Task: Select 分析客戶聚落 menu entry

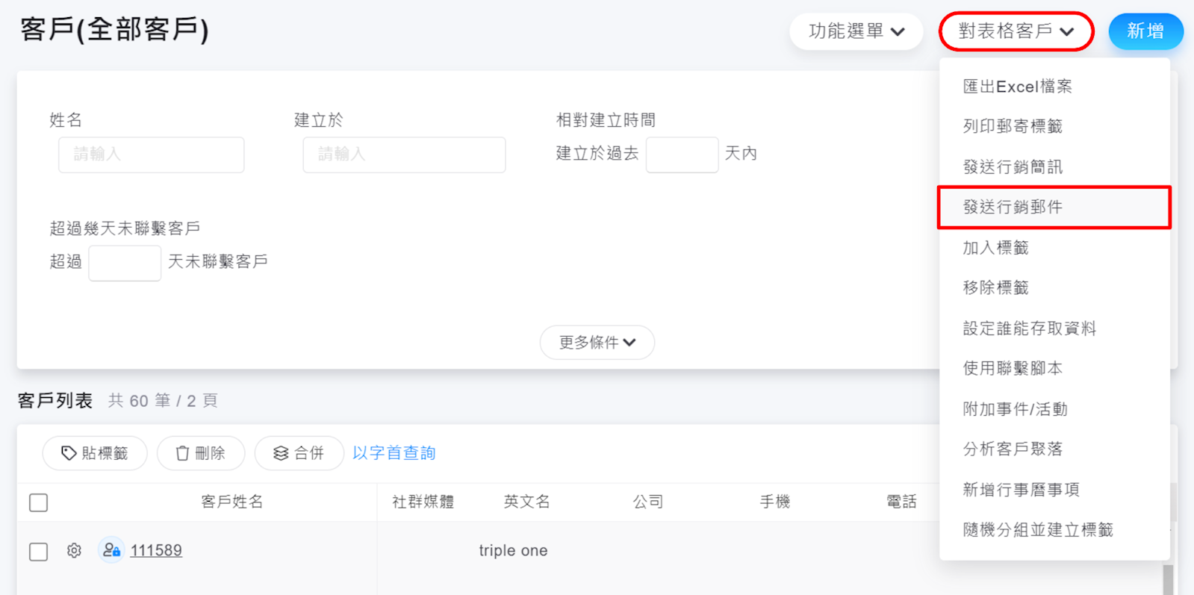Action: [x=1013, y=449]
